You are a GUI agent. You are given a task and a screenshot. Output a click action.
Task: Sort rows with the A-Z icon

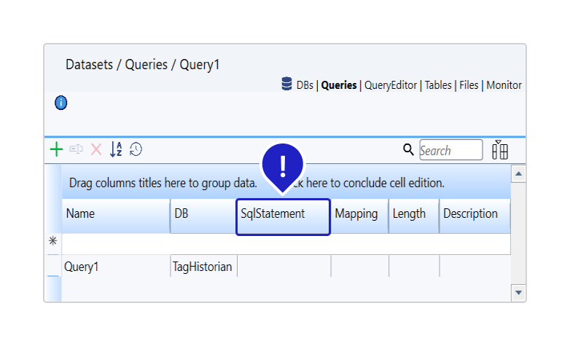click(x=116, y=149)
